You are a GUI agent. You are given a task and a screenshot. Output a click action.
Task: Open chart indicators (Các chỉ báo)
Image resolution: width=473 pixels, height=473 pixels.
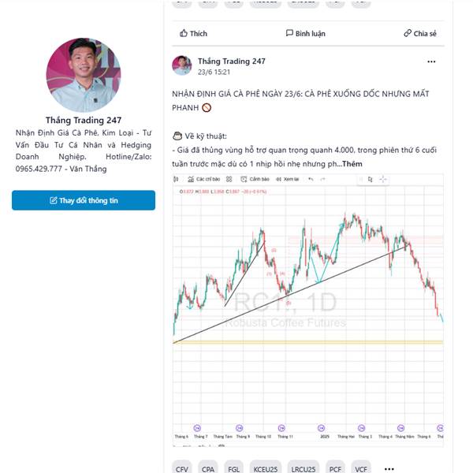pos(204,179)
